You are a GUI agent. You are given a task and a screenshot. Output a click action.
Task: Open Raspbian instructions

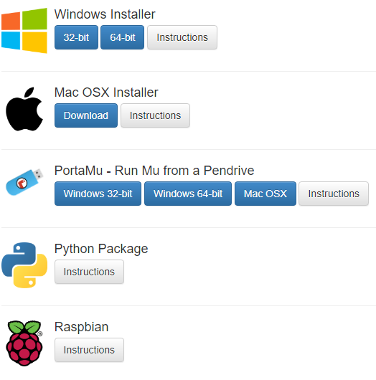click(89, 350)
